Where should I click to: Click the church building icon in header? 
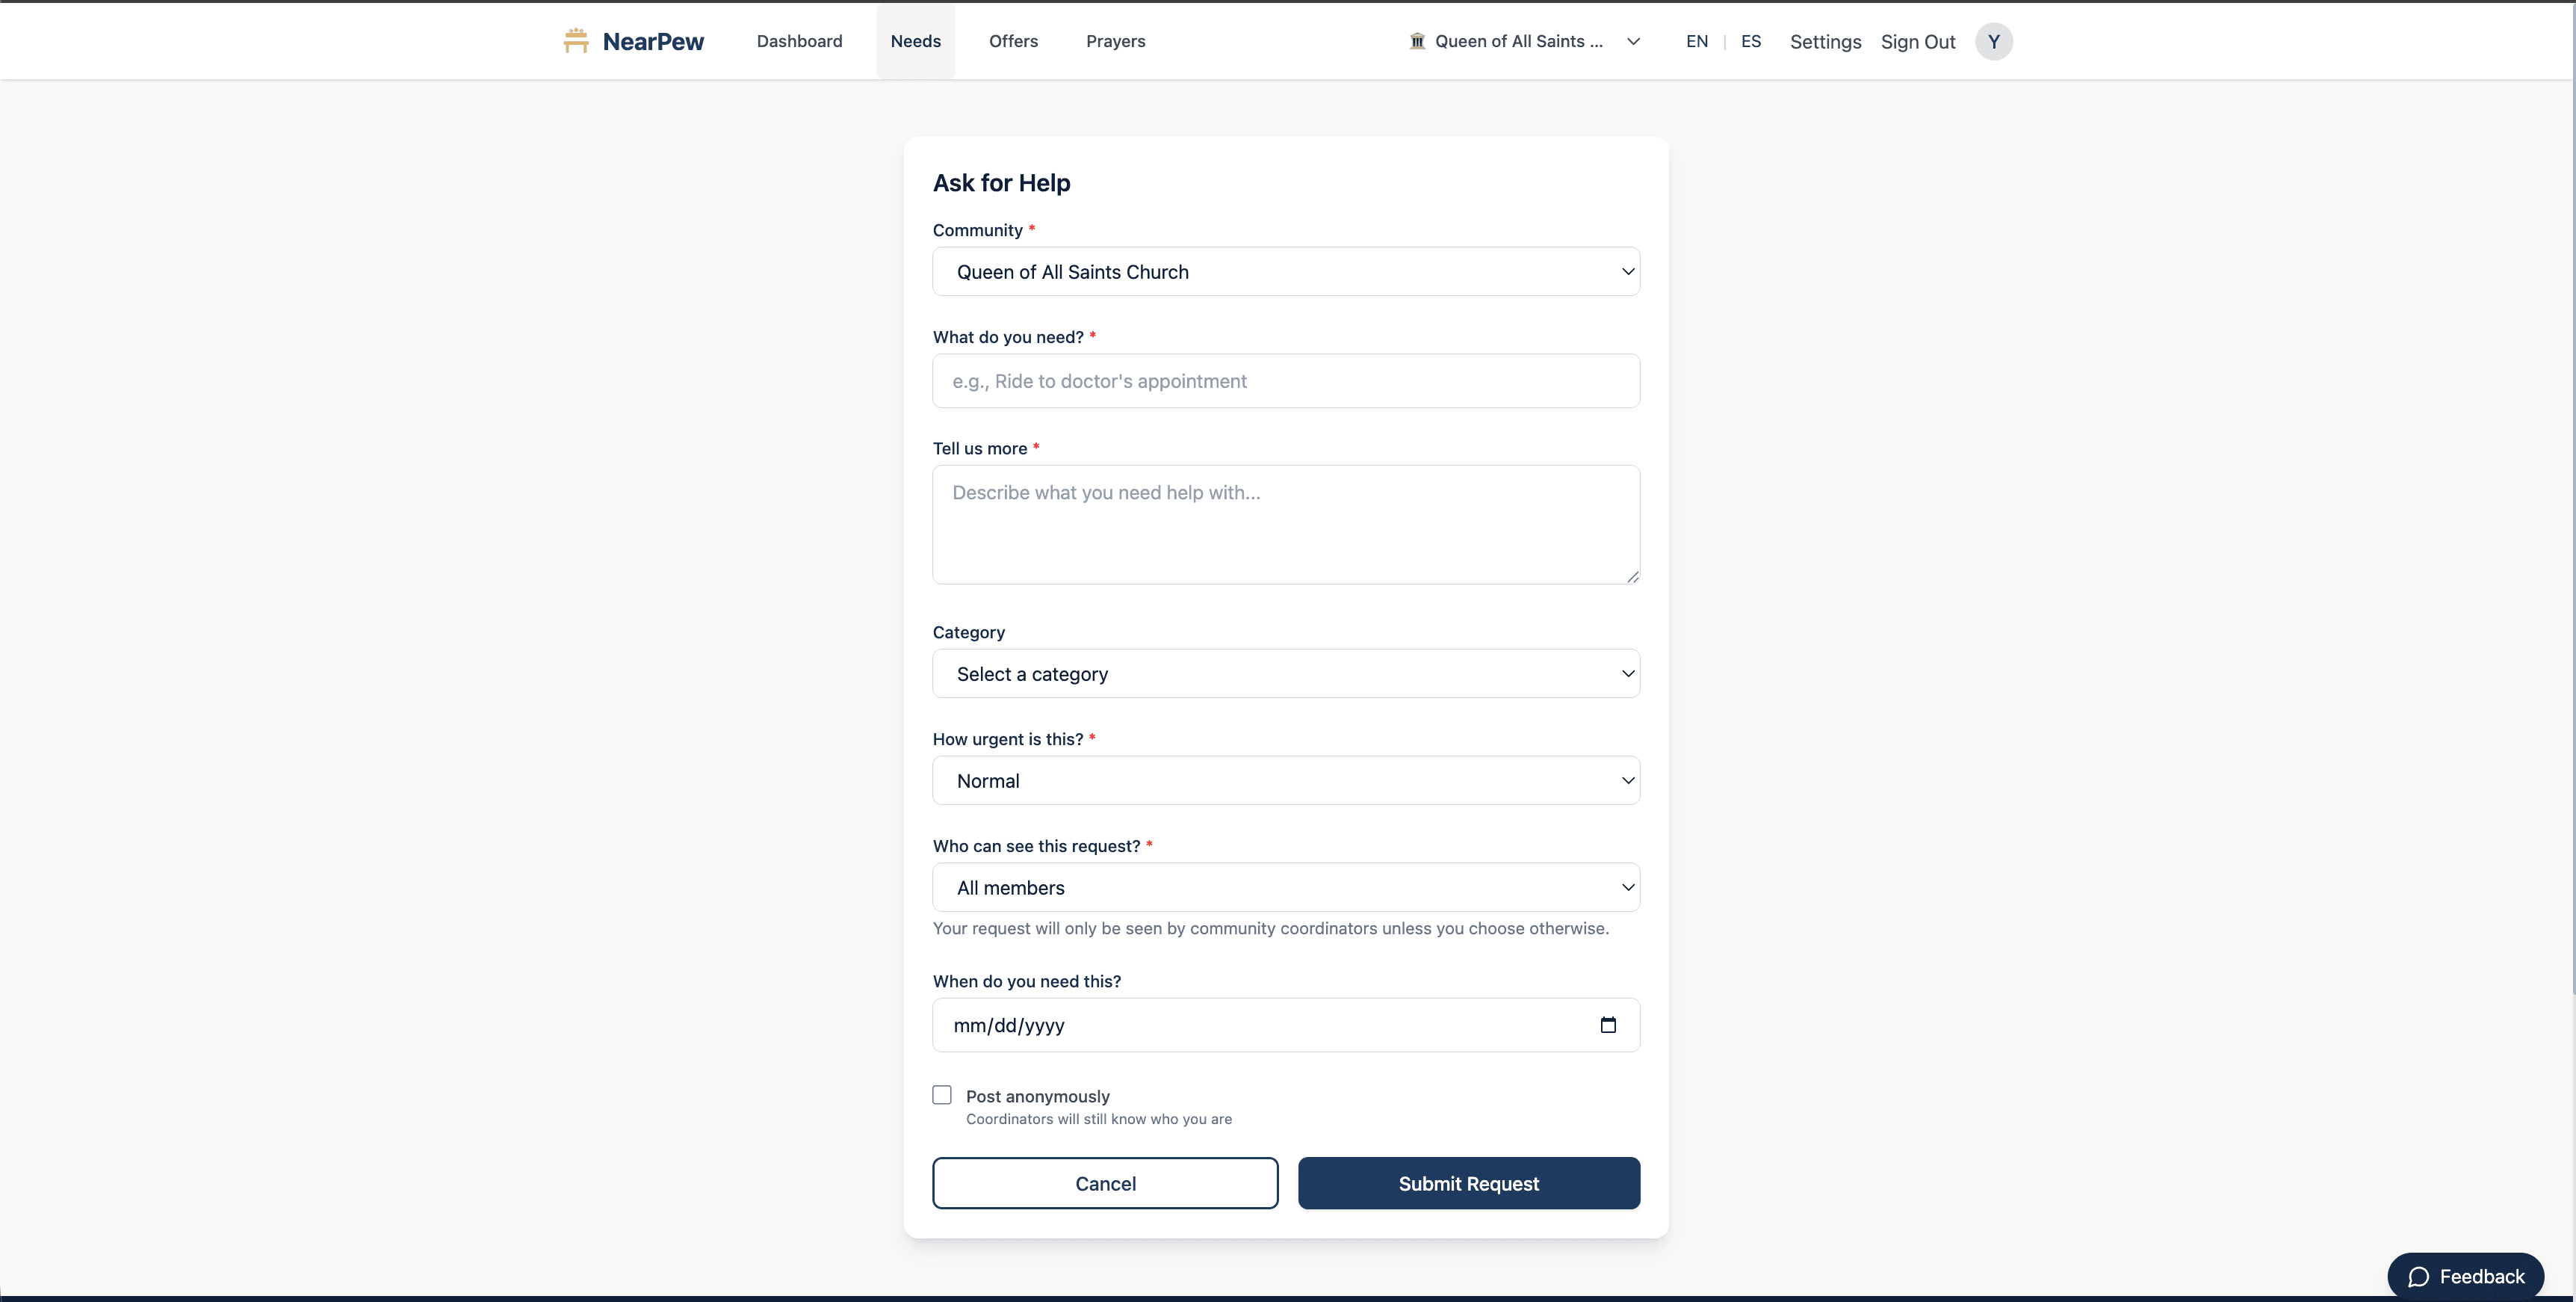click(x=1417, y=41)
